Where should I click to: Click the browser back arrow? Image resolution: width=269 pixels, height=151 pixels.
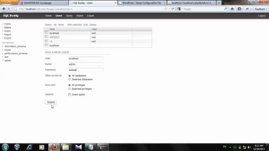[4, 9]
